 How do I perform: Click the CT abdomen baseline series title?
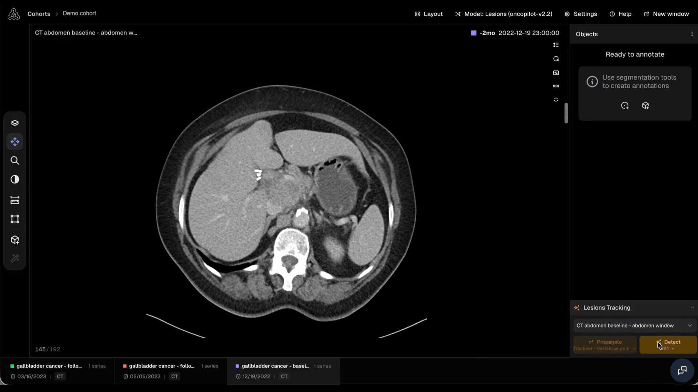[86, 33]
